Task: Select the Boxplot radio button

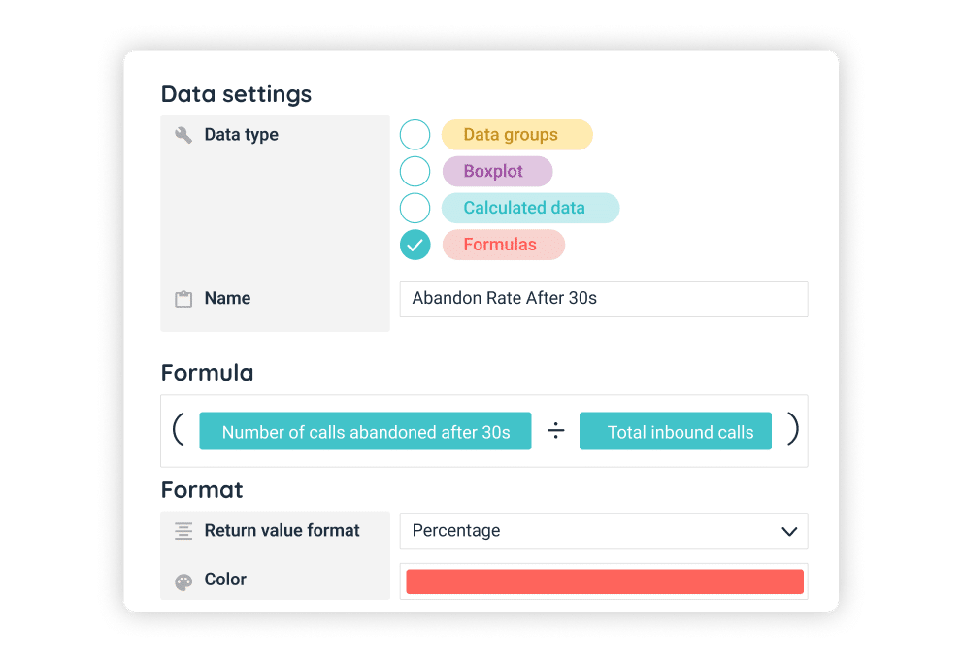Action: pos(415,172)
